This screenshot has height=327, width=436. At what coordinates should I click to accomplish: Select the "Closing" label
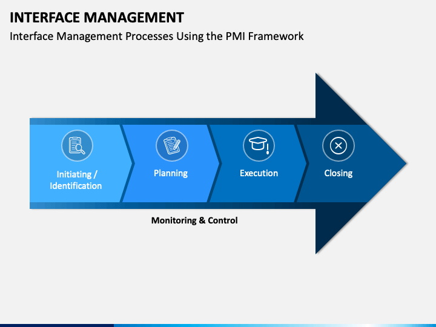click(339, 173)
